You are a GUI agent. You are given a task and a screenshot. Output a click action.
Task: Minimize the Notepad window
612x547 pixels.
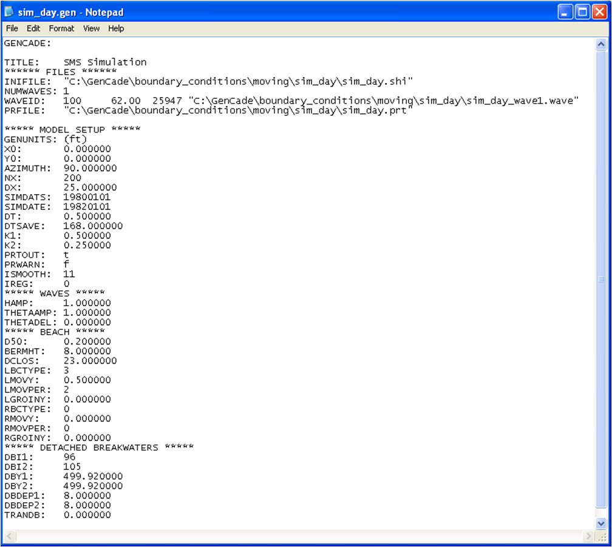click(x=565, y=12)
